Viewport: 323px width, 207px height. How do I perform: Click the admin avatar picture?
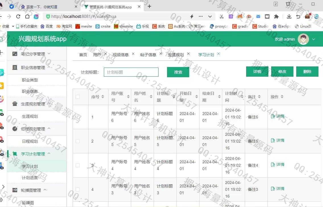pos(303,39)
